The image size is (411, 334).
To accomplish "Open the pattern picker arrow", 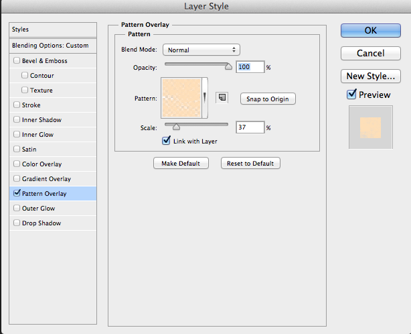I will (205, 98).
